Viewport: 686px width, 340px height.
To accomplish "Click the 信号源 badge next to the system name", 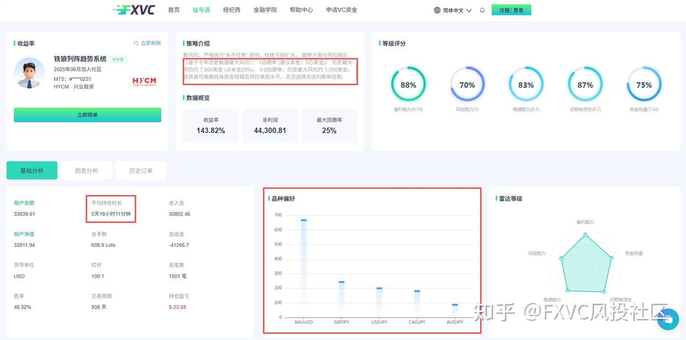I will pos(118,59).
